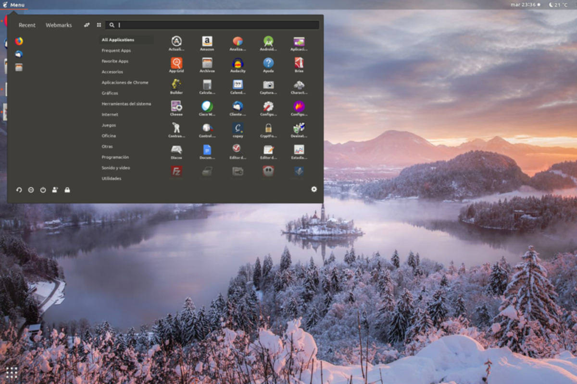
Task: Start Cheese webcam application
Action: (176, 107)
